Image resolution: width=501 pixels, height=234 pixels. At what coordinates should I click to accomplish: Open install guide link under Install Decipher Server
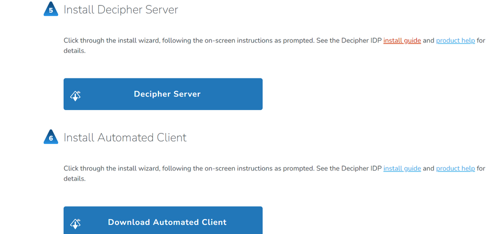tap(402, 41)
